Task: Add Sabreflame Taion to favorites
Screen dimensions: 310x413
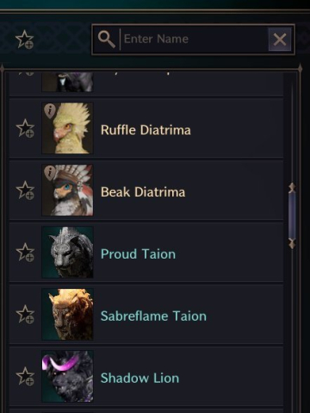Action: 25,314
